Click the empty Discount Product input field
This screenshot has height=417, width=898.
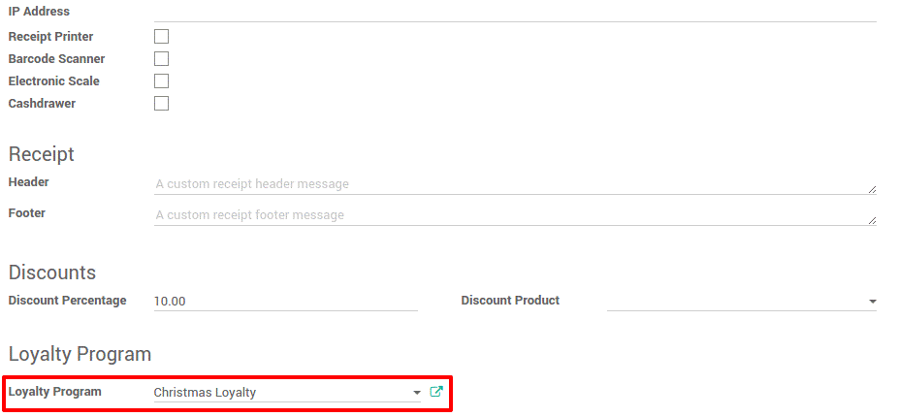[x=732, y=302]
